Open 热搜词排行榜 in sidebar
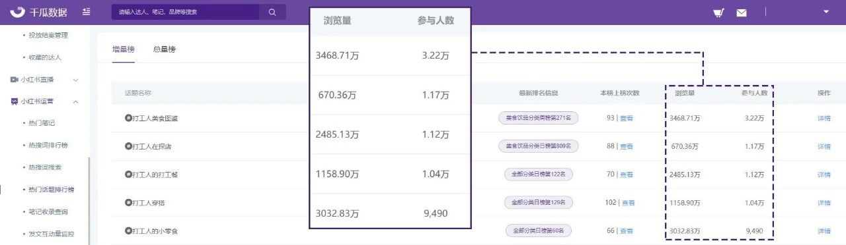The height and width of the screenshot is (245, 846). click(x=48, y=146)
